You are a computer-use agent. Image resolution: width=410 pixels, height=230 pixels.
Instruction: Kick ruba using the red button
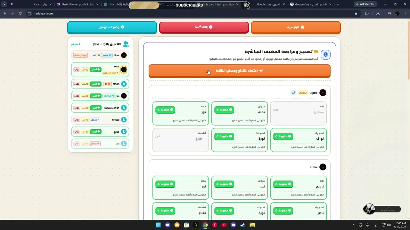77,70
